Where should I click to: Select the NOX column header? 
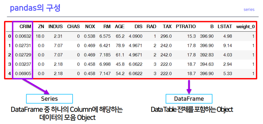pos(90,26)
